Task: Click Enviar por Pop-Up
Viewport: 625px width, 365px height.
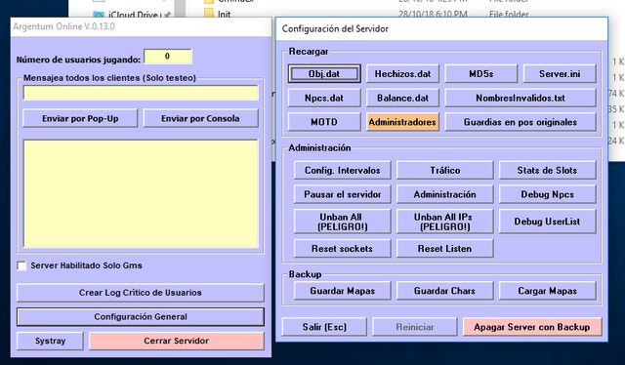Action: 80,118
